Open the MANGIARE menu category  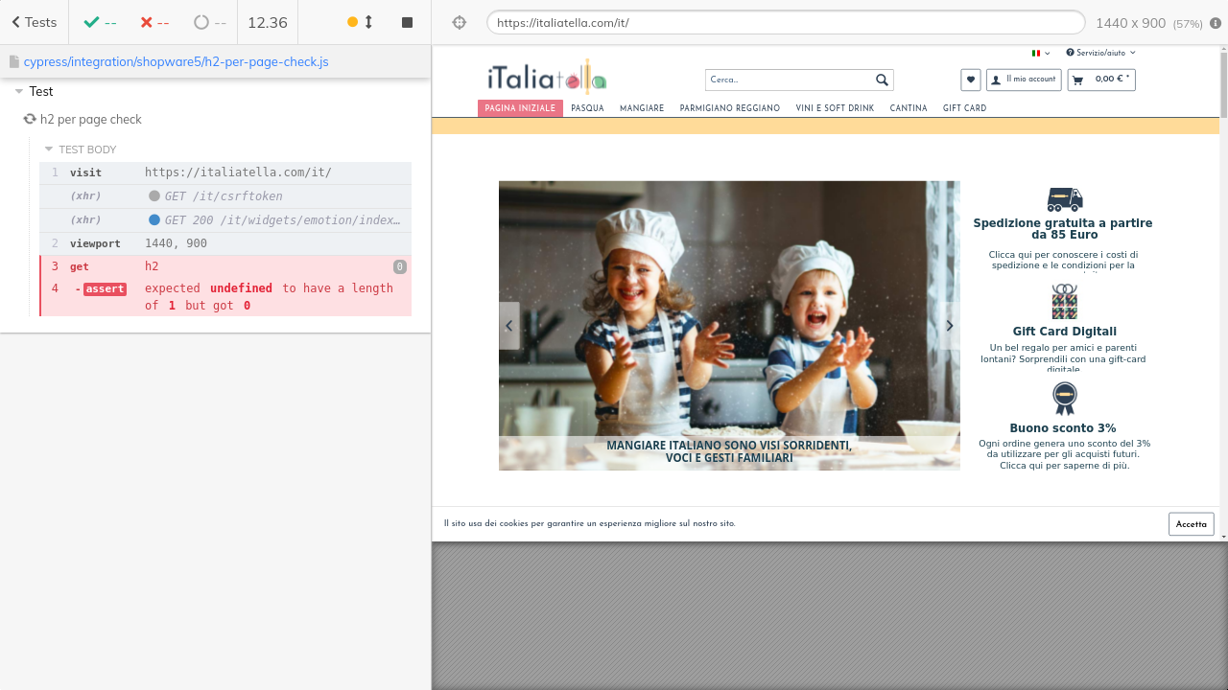point(642,108)
